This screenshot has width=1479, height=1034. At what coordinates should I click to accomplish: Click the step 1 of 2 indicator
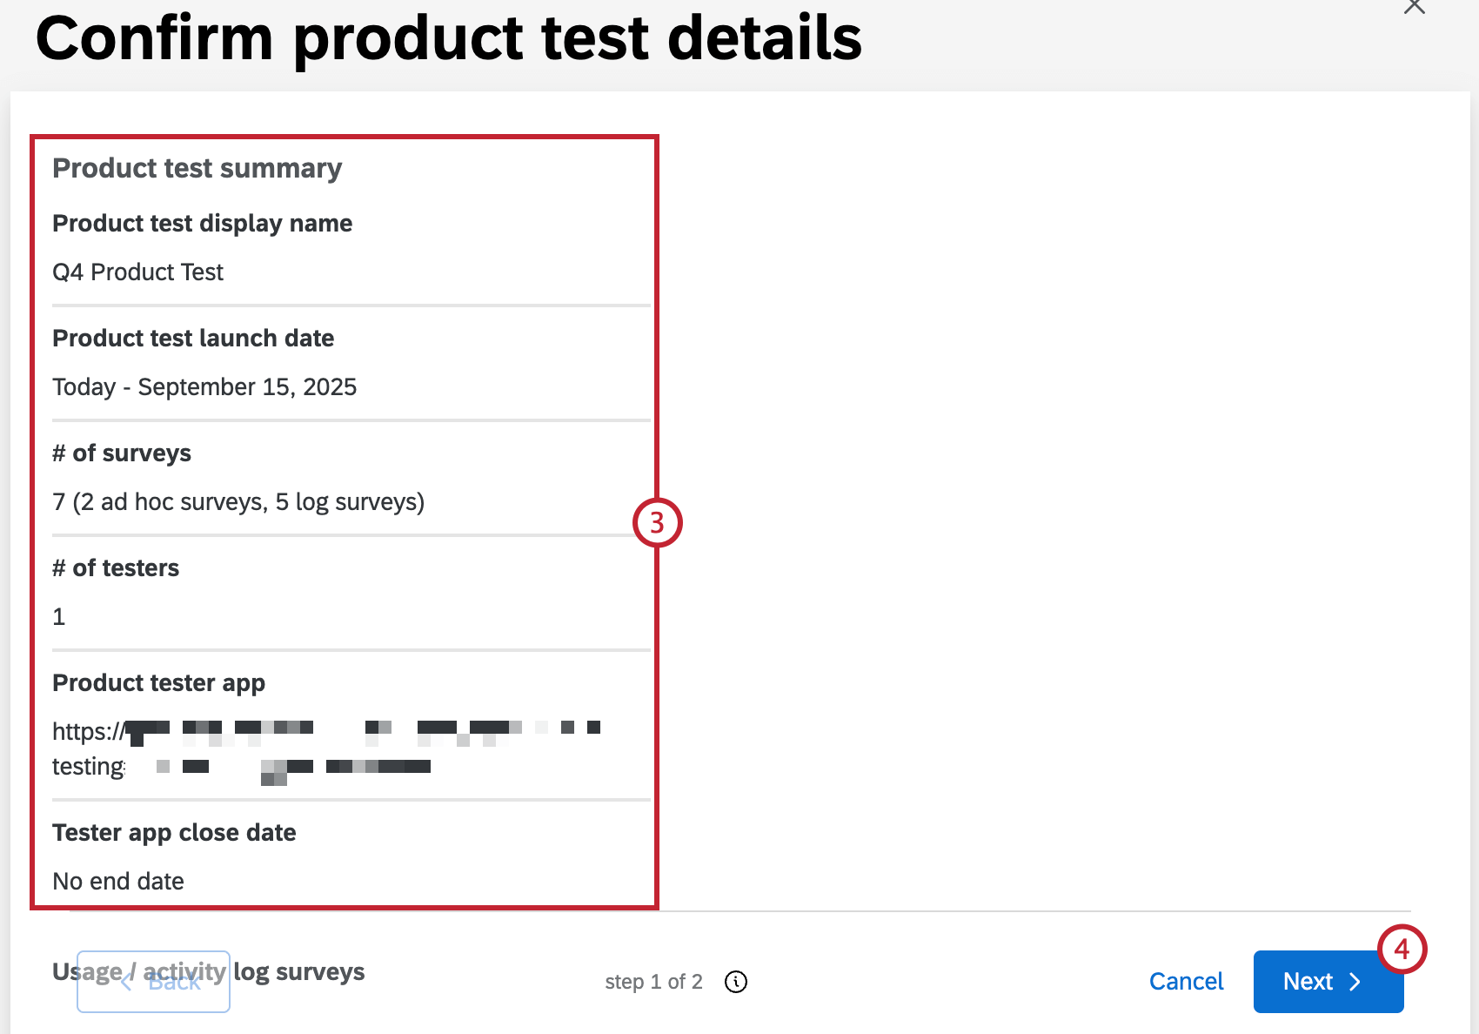[654, 981]
